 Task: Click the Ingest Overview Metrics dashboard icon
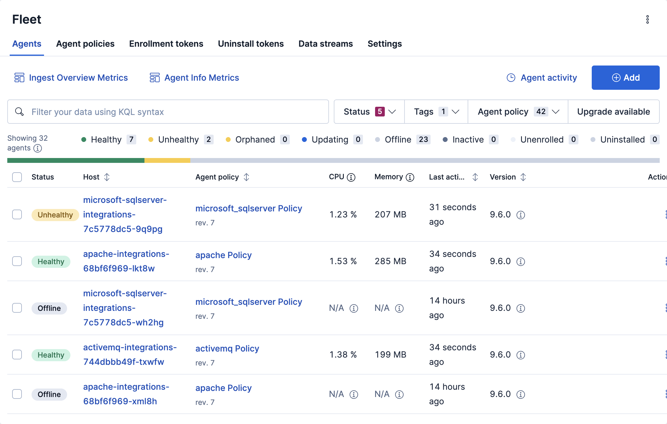(x=19, y=78)
